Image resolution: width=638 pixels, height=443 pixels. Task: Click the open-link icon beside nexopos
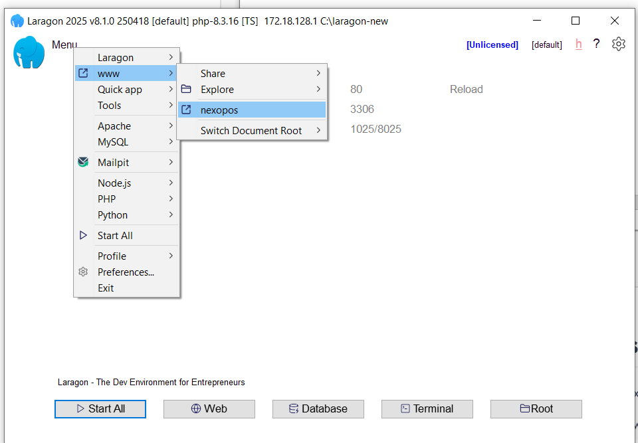pyautogui.click(x=186, y=110)
